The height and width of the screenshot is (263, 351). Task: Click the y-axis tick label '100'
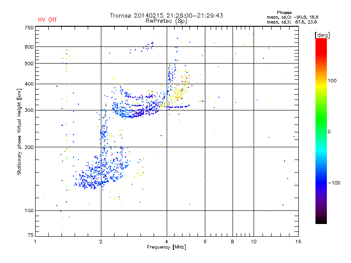(x=29, y=210)
